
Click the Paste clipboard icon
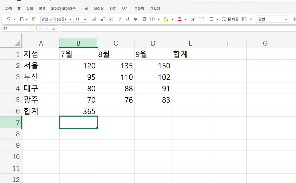click(x=22, y=19)
